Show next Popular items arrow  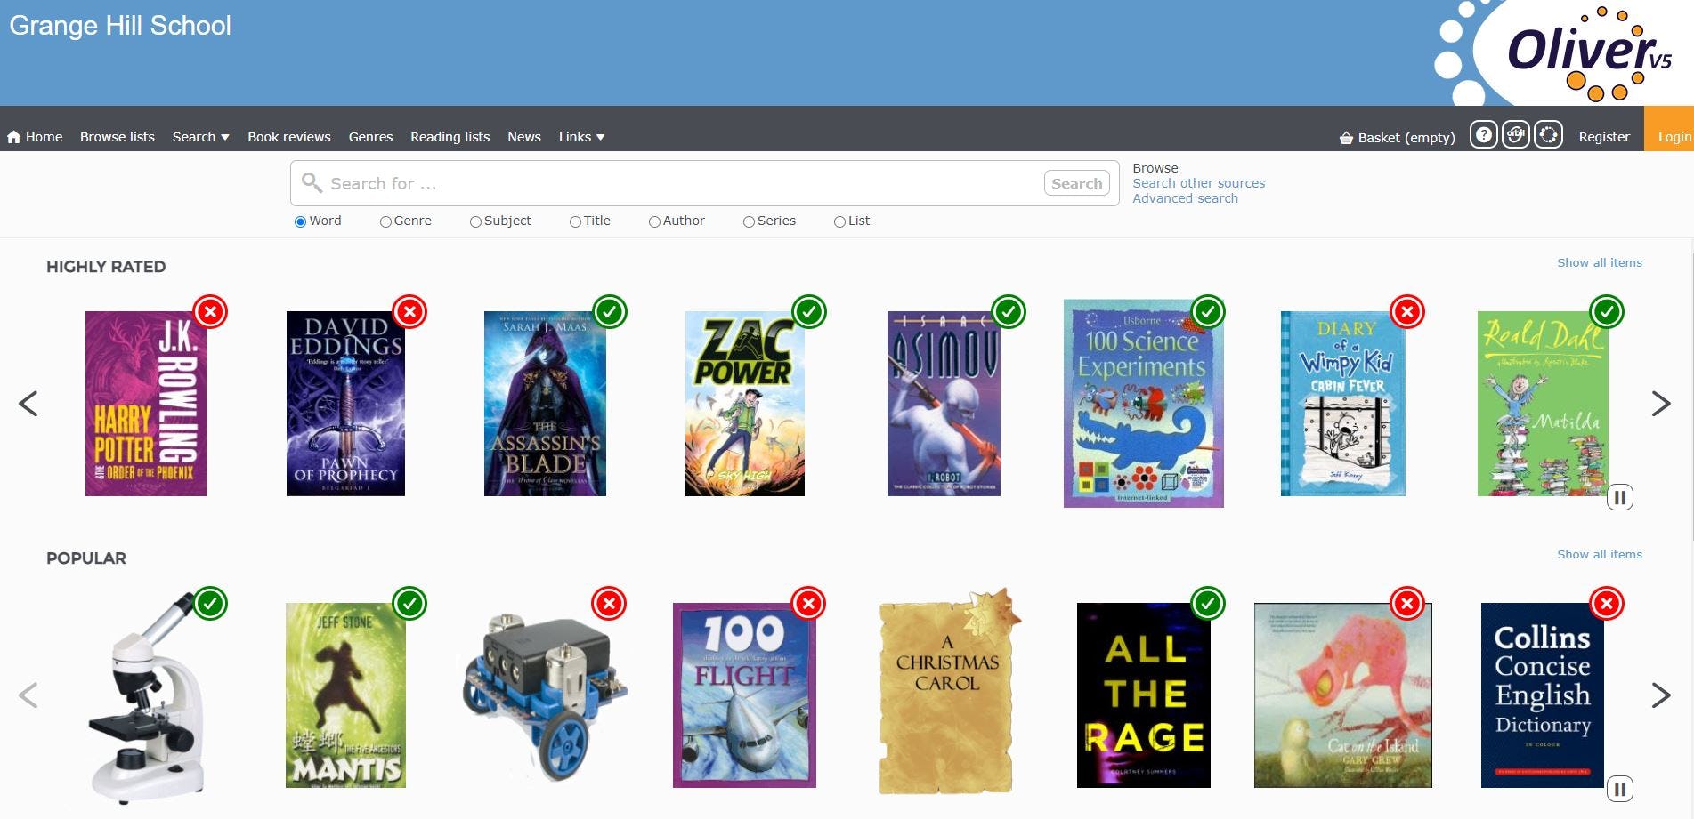pyautogui.click(x=1661, y=695)
